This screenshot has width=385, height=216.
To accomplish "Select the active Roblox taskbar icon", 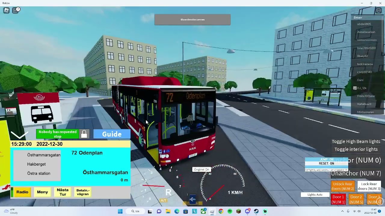I will pyautogui.click(x=212, y=211).
